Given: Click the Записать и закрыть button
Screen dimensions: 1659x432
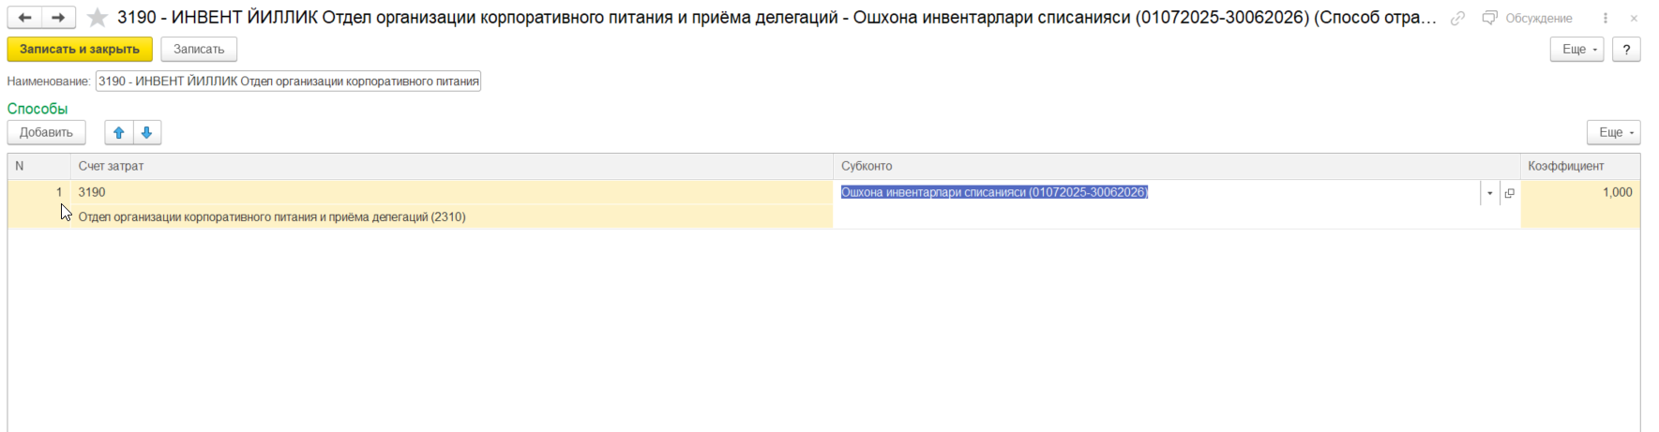Looking at the screenshot, I should click(x=80, y=50).
